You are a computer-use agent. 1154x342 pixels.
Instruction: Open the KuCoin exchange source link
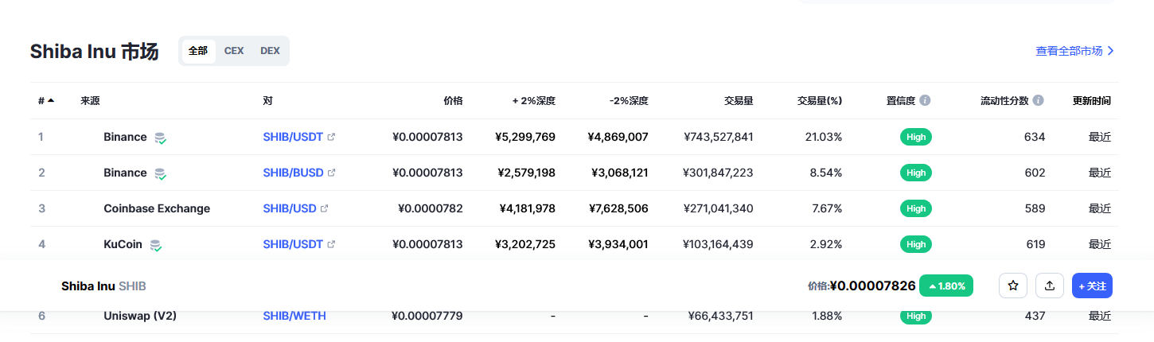(x=123, y=244)
